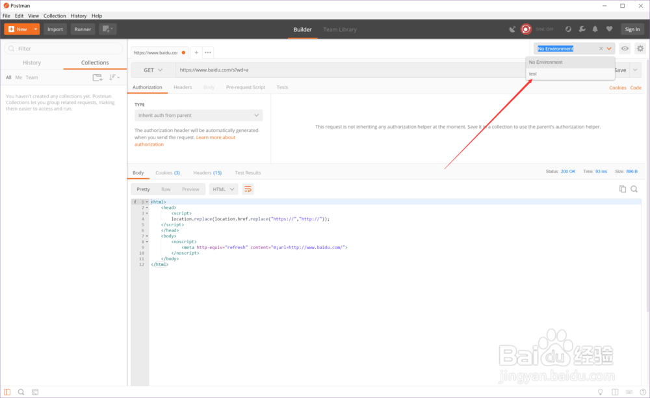Screen dimensions: 650x398
Task: Open the New button dropdown arrow
Action: pyautogui.click(x=36, y=29)
